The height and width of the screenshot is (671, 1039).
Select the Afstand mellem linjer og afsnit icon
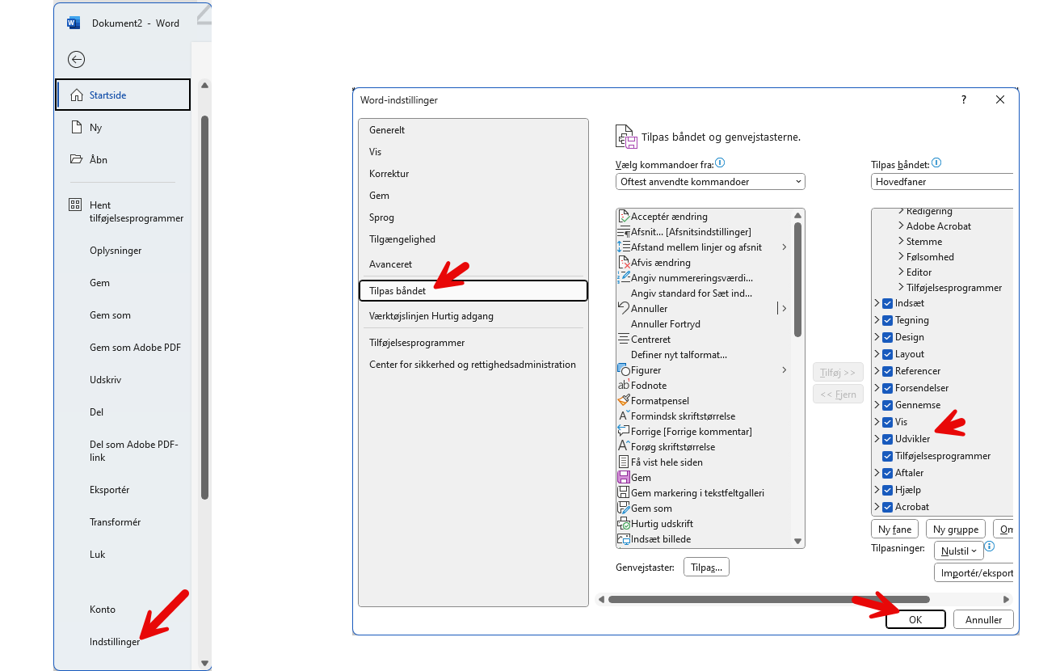point(624,247)
